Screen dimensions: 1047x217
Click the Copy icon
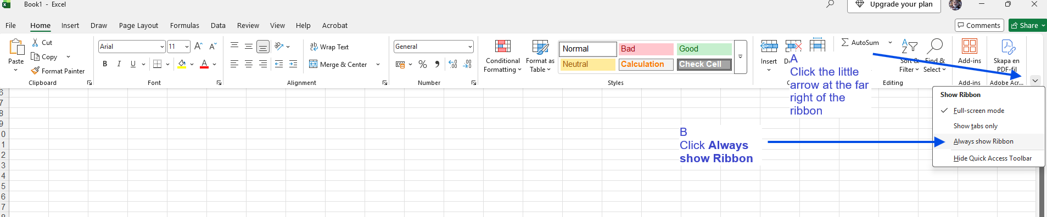[x=35, y=57]
